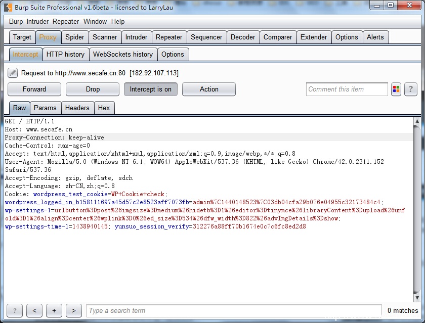
Task: Open the Proxy Options sub-tab
Action: click(x=173, y=54)
